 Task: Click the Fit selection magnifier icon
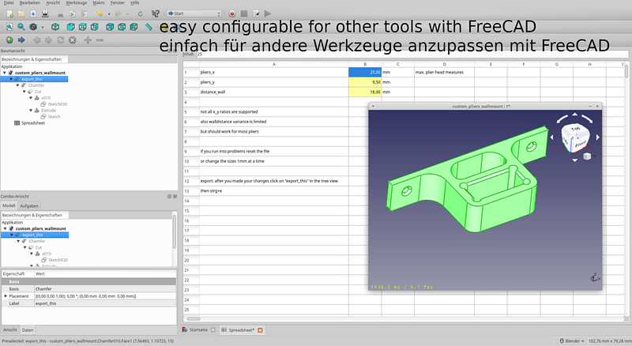[21, 27]
